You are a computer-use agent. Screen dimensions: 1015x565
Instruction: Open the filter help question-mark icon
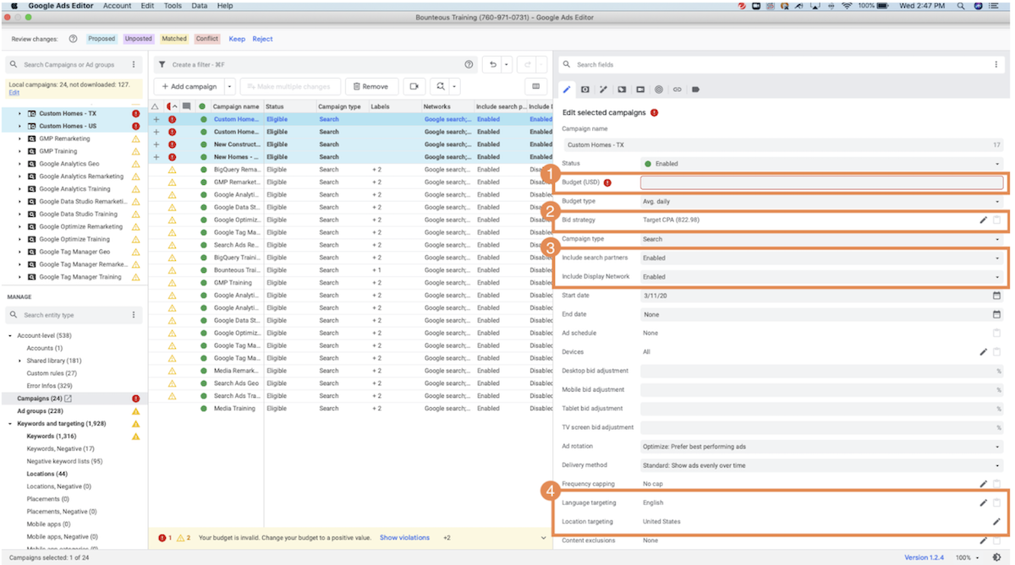(469, 64)
